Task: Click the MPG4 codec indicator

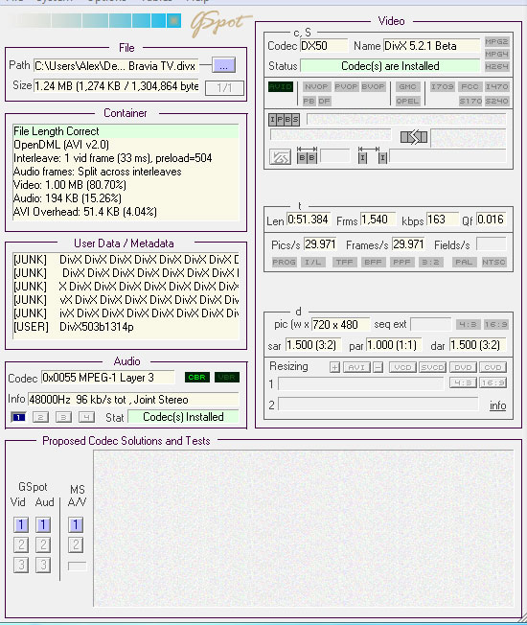Action: (496, 54)
